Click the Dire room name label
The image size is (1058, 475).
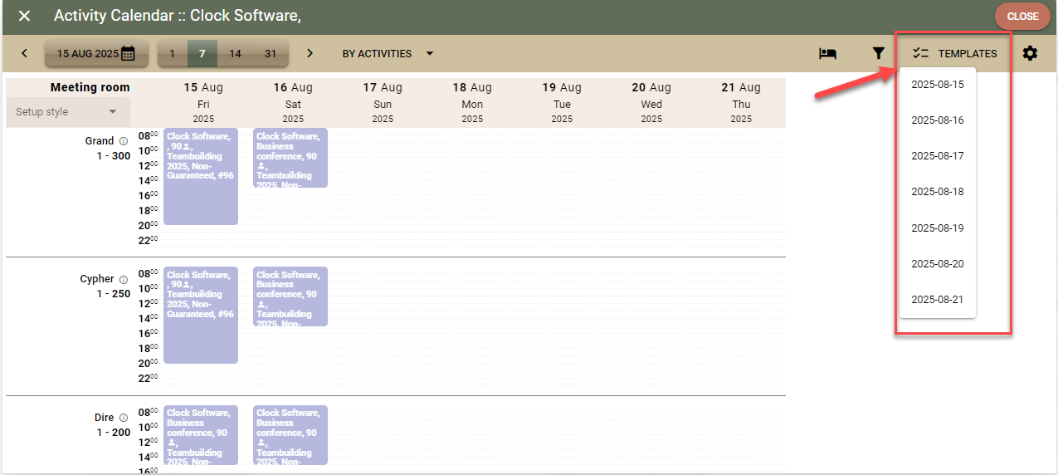click(x=104, y=418)
